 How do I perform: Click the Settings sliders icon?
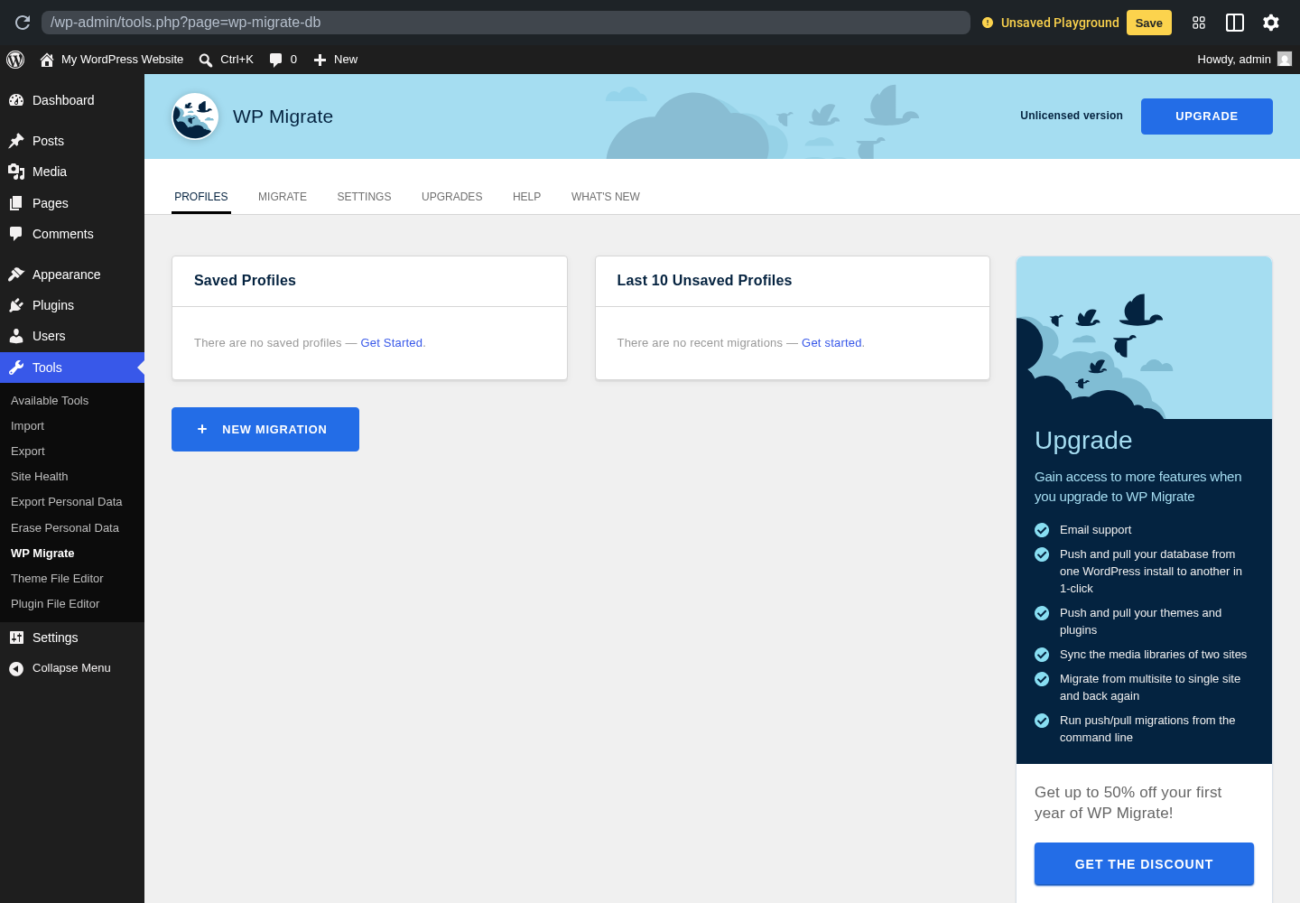pos(16,638)
